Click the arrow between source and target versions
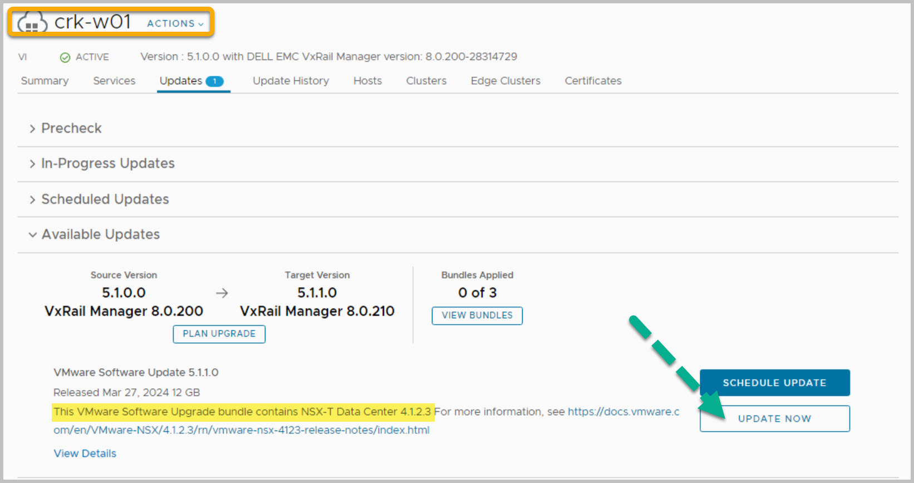The image size is (914, 483). click(222, 293)
